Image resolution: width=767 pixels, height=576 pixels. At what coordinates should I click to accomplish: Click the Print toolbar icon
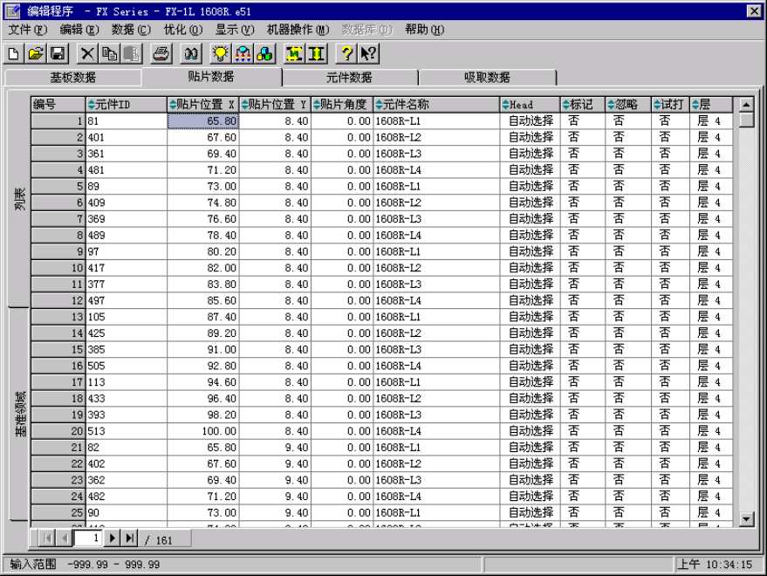coord(161,54)
